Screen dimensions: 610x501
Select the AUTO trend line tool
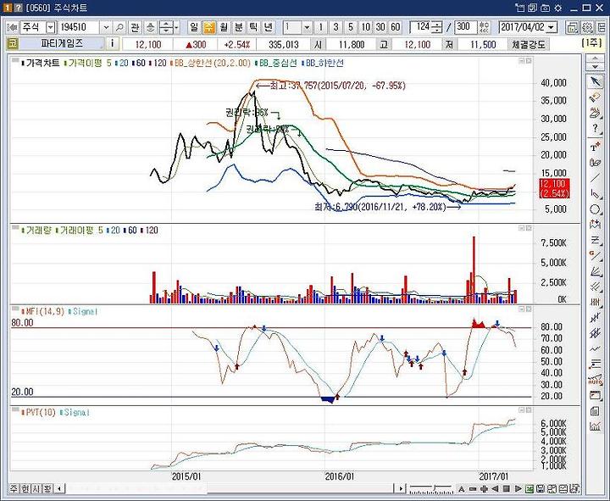(x=595, y=380)
